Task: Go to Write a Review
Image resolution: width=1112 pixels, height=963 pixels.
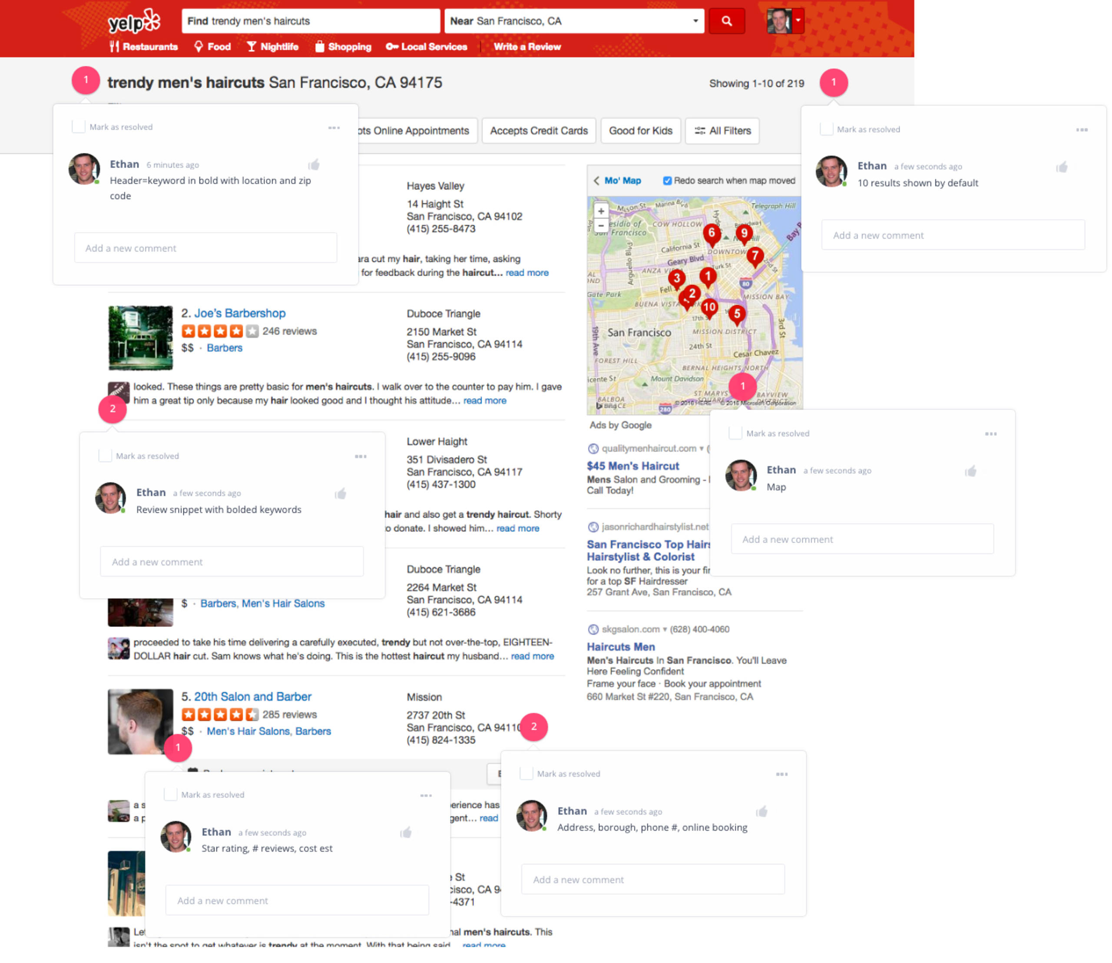Action: click(526, 47)
